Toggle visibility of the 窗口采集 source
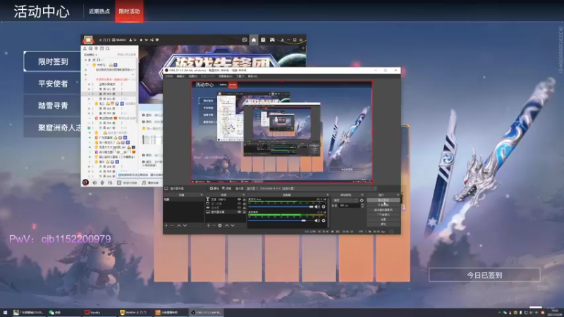 click(239, 204)
